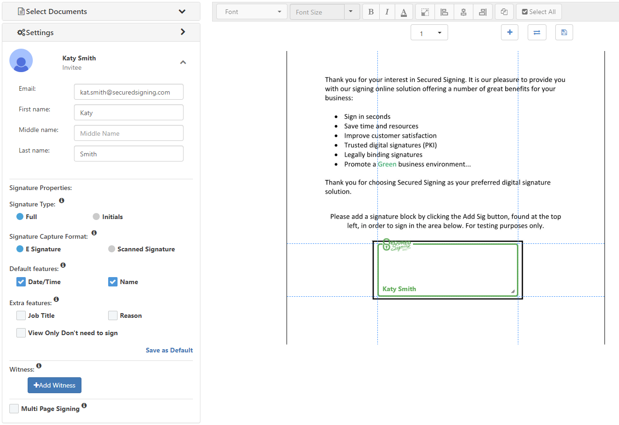Click the resize-to-match icon in the toolbar
This screenshot has height=425, width=619.
(425, 12)
